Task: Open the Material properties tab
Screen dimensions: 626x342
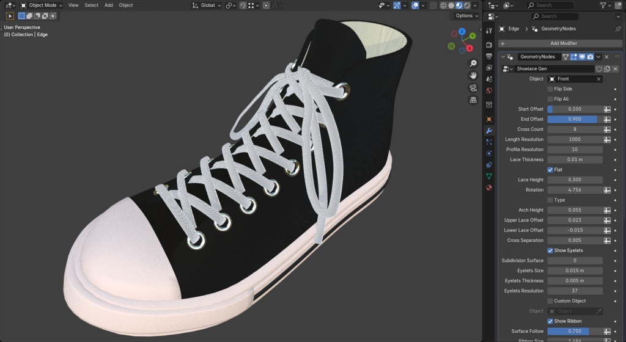Action: click(489, 187)
